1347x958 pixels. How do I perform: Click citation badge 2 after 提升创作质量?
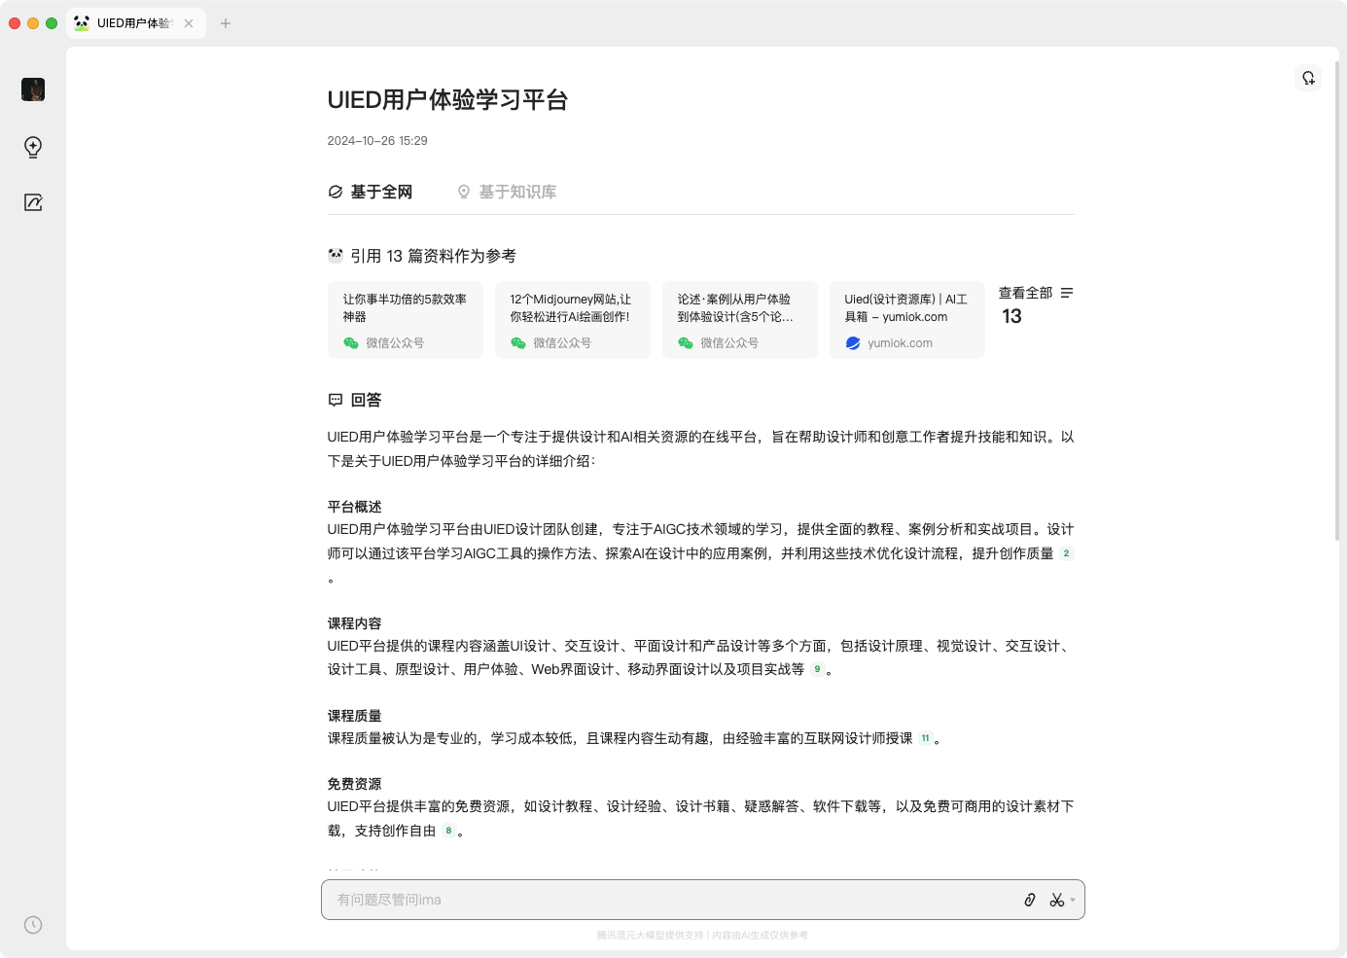[x=1066, y=553]
